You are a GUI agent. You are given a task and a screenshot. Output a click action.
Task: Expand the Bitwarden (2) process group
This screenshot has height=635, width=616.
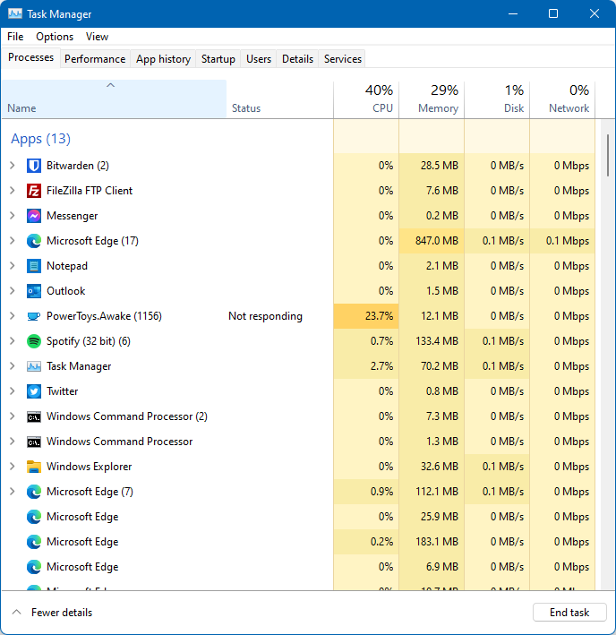13,166
